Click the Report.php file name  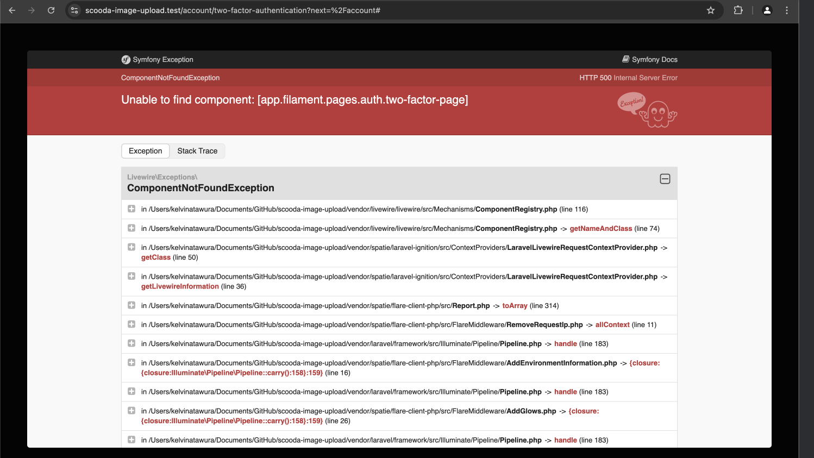471,306
